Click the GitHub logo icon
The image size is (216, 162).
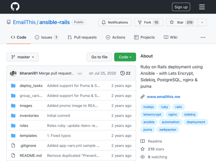coord(15,7)
